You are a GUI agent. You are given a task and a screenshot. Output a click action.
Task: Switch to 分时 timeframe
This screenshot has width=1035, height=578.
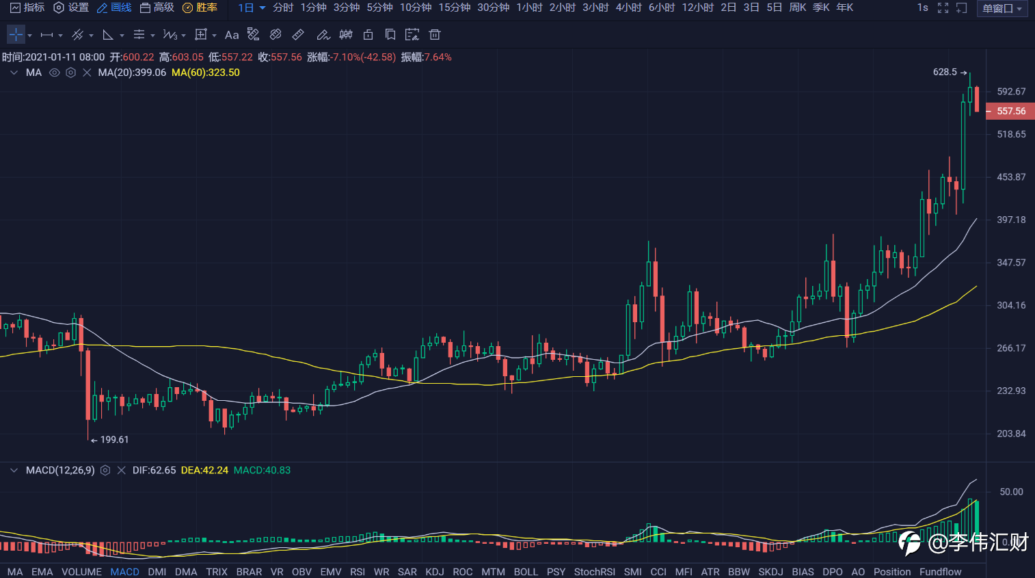(x=283, y=8)
